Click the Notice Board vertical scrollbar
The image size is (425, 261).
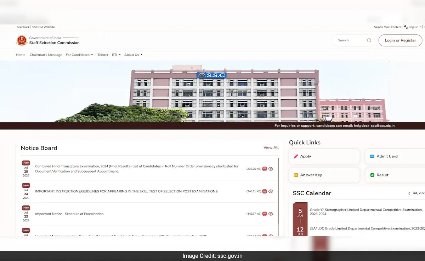pyautogui.click(x=278, y=191)
